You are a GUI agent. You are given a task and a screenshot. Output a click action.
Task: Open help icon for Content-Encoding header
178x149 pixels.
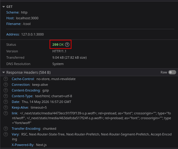(x=6, y=90)
